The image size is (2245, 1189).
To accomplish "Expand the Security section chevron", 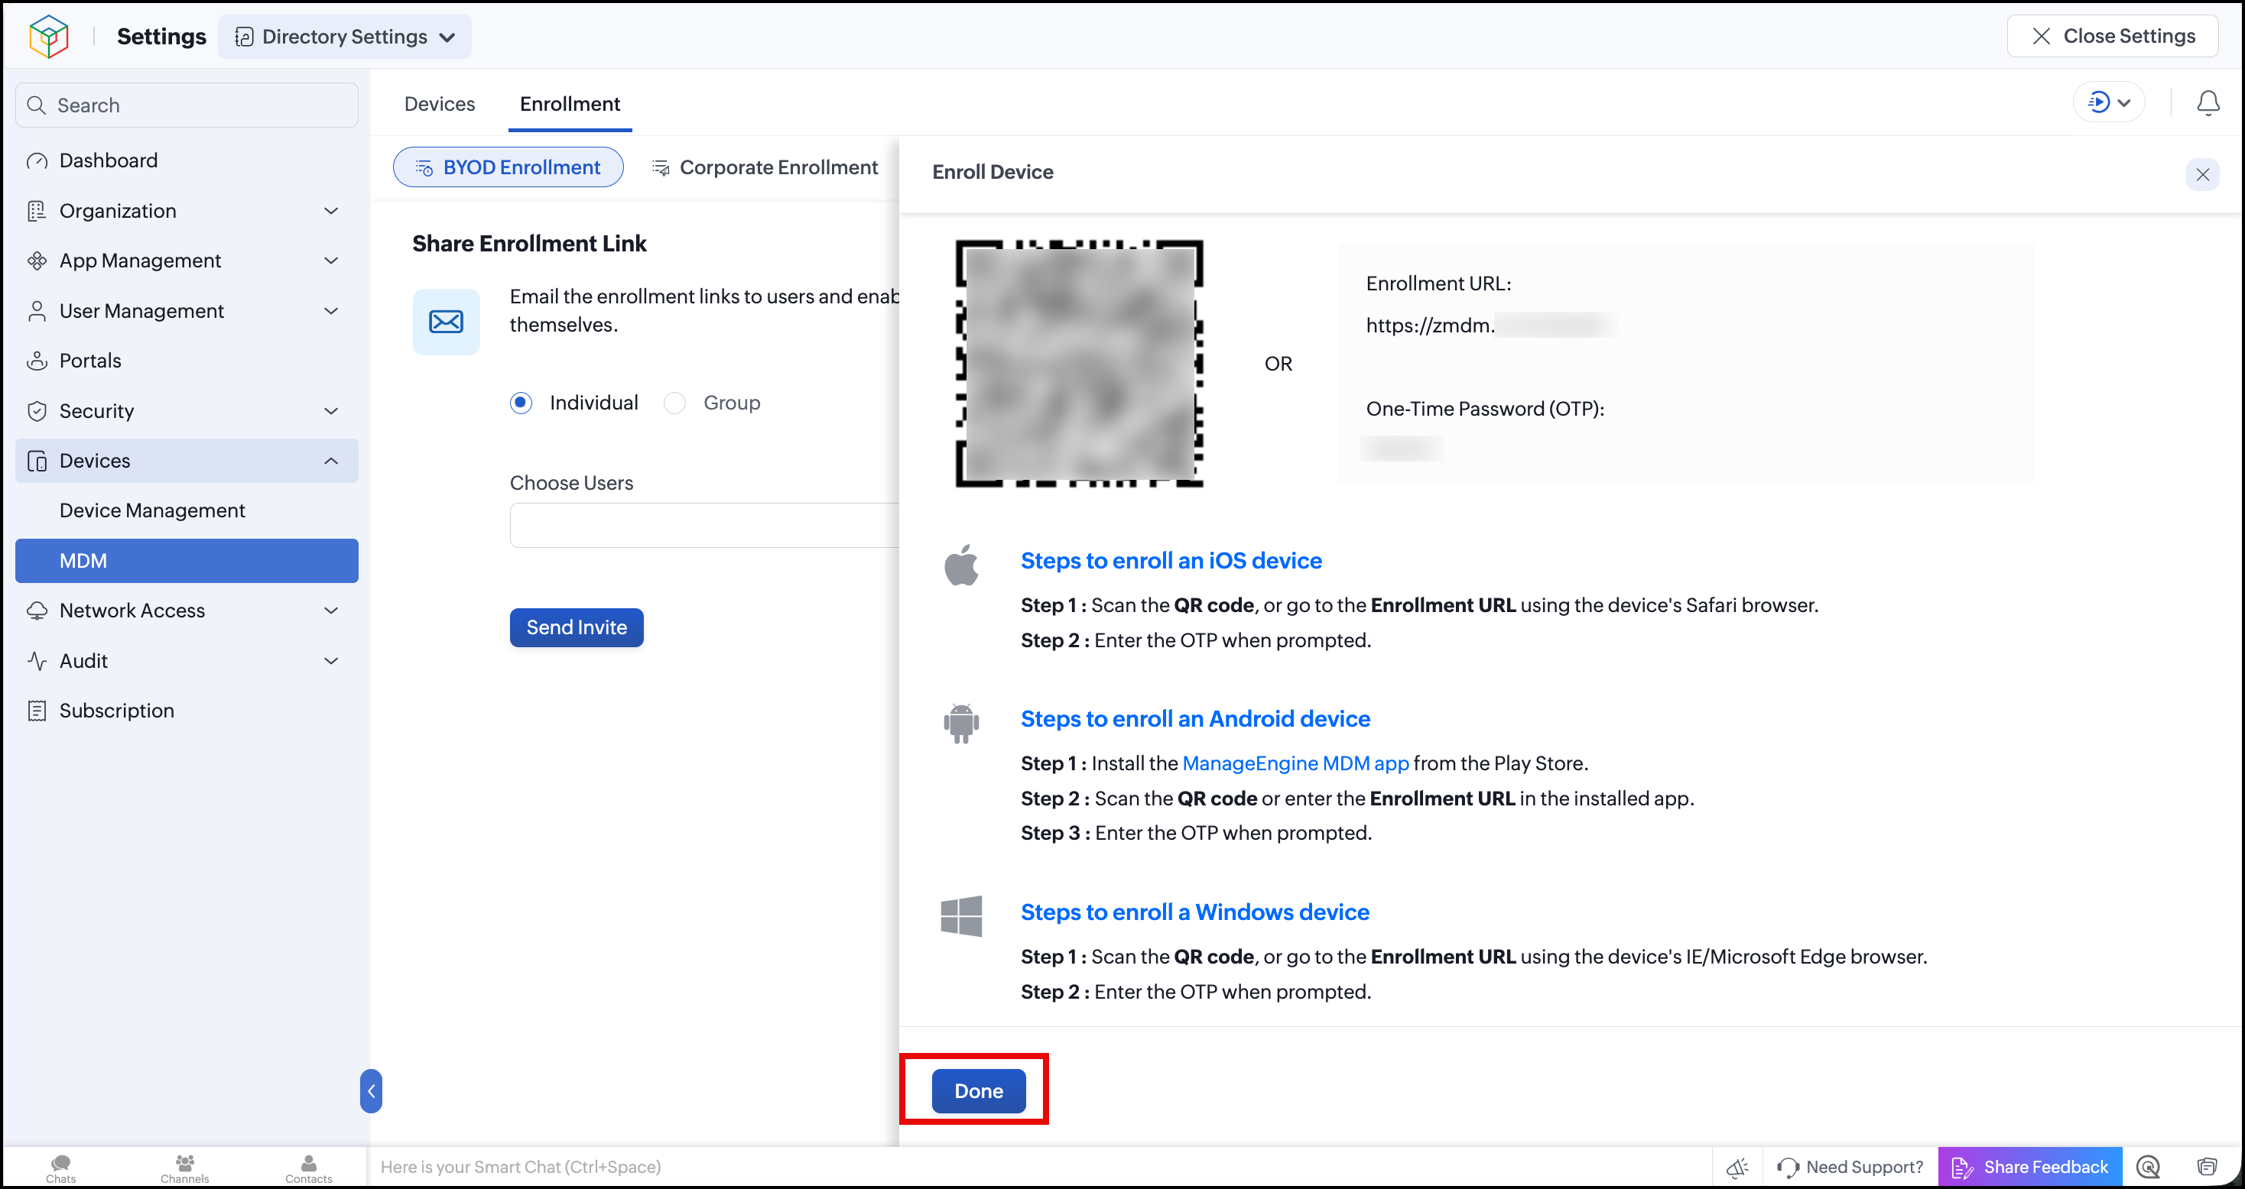I will [331, 411].
